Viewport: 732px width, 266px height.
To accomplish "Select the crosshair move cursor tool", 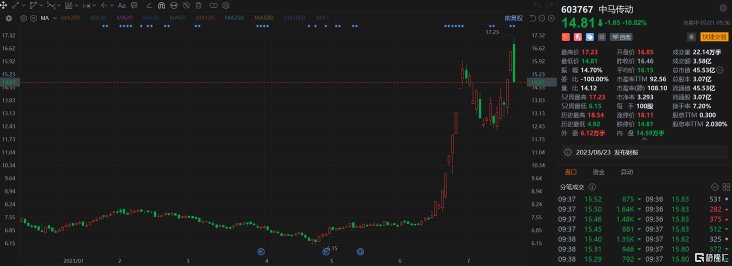I will pos(4,5).
